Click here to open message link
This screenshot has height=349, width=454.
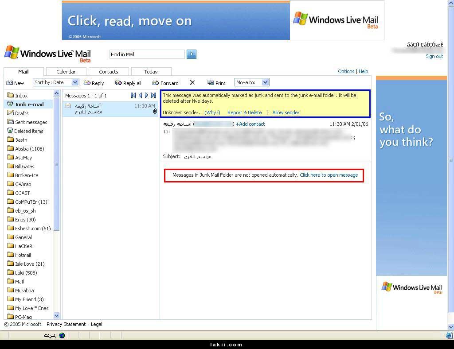coord(329,175)
